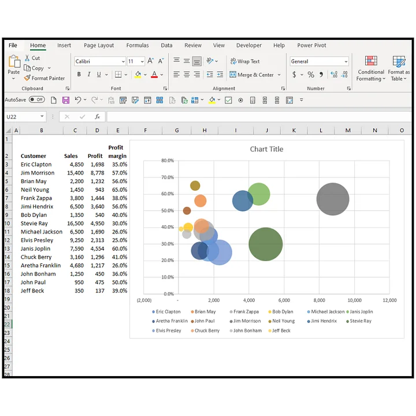Open Format as Table menu
The height and width of the screenshot is (416, 416).
coord(399,68)
